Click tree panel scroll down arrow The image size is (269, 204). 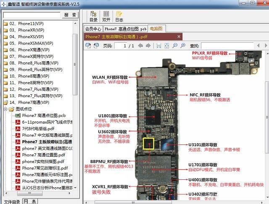pos(75,188)
